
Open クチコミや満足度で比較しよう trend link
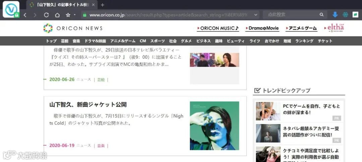(x=311, y=155)
